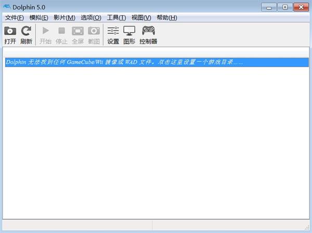Open the 选项(O) menu
312x233 pixels.
tap(91, 18)
